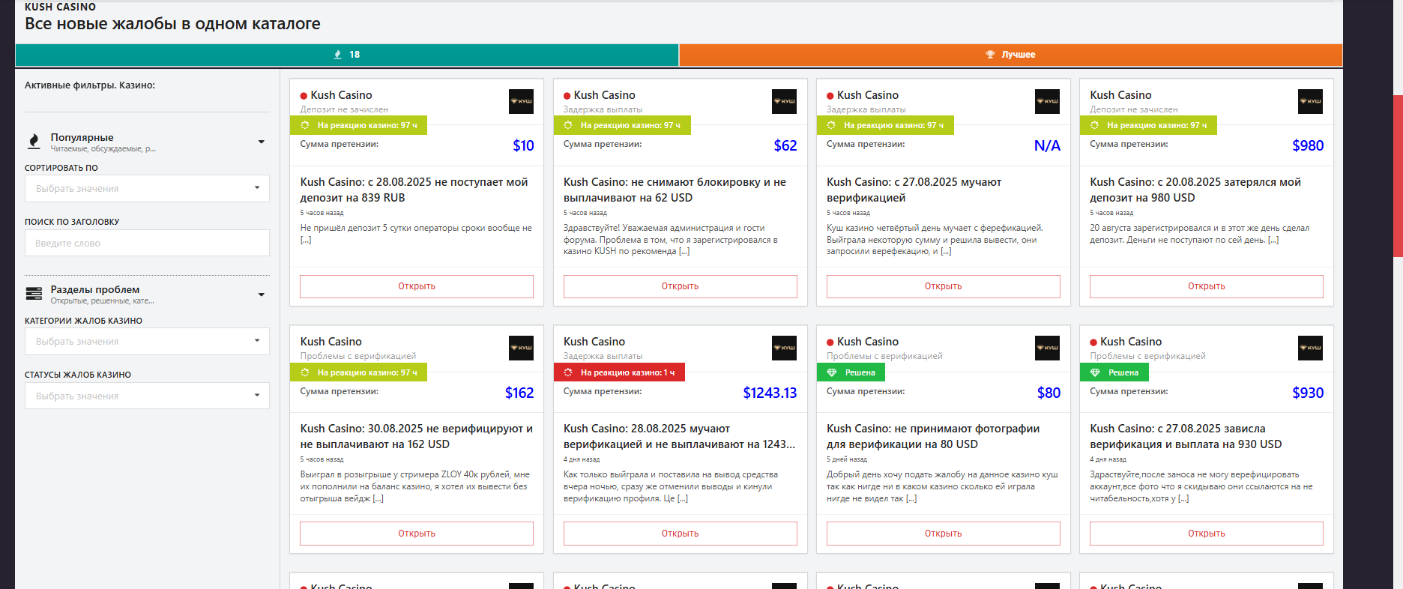Click Kush Casino logo on $980 complaint card
This screenshot has width=1403, height=589.
(1310, 101)
